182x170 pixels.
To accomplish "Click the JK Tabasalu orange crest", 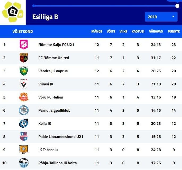I will [x=24, y=150].
